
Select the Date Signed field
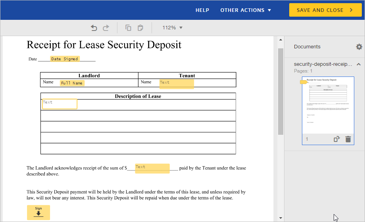coord(65,59)
